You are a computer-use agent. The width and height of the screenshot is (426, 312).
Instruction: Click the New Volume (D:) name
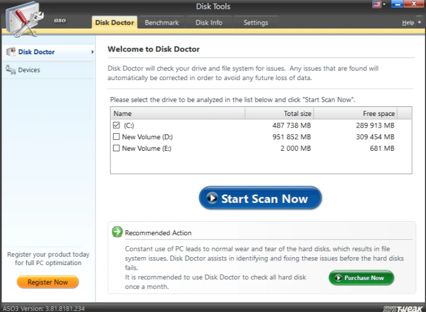(147, 137)
